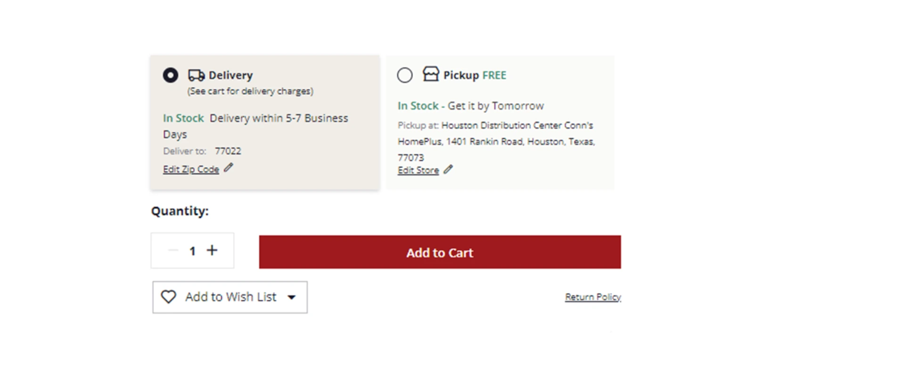The height and width of the screenshot is (377, 905).
Task: Click the minus icon to decrease quantity
Action: 172,251
